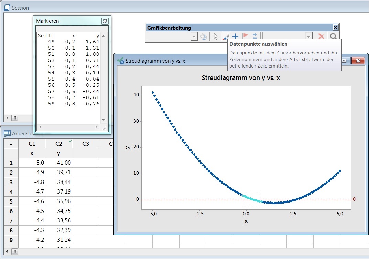
Task: Click the red flag icon in Grafikbearbeitung
Action: click(245, 36)
